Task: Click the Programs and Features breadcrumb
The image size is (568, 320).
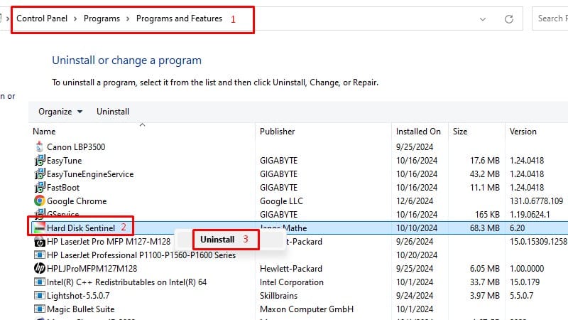Action: click(179, 18)
